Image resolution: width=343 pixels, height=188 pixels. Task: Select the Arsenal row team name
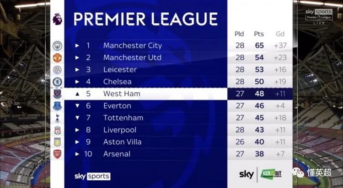point(117,154)
